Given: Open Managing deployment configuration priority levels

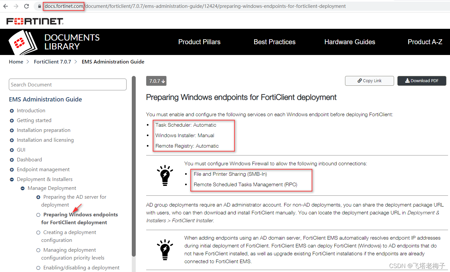Looking at the screenshot, I should [x=73, y=254].
